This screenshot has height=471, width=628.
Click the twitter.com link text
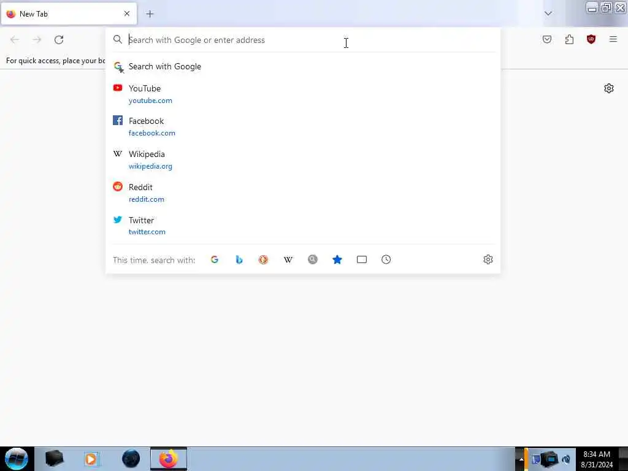click(147, 232)
